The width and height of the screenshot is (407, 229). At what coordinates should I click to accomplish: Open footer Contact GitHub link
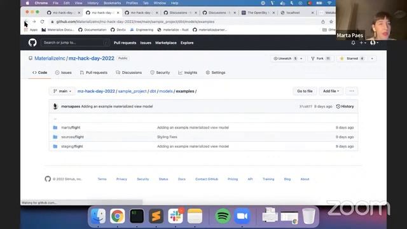click(207, 179)
